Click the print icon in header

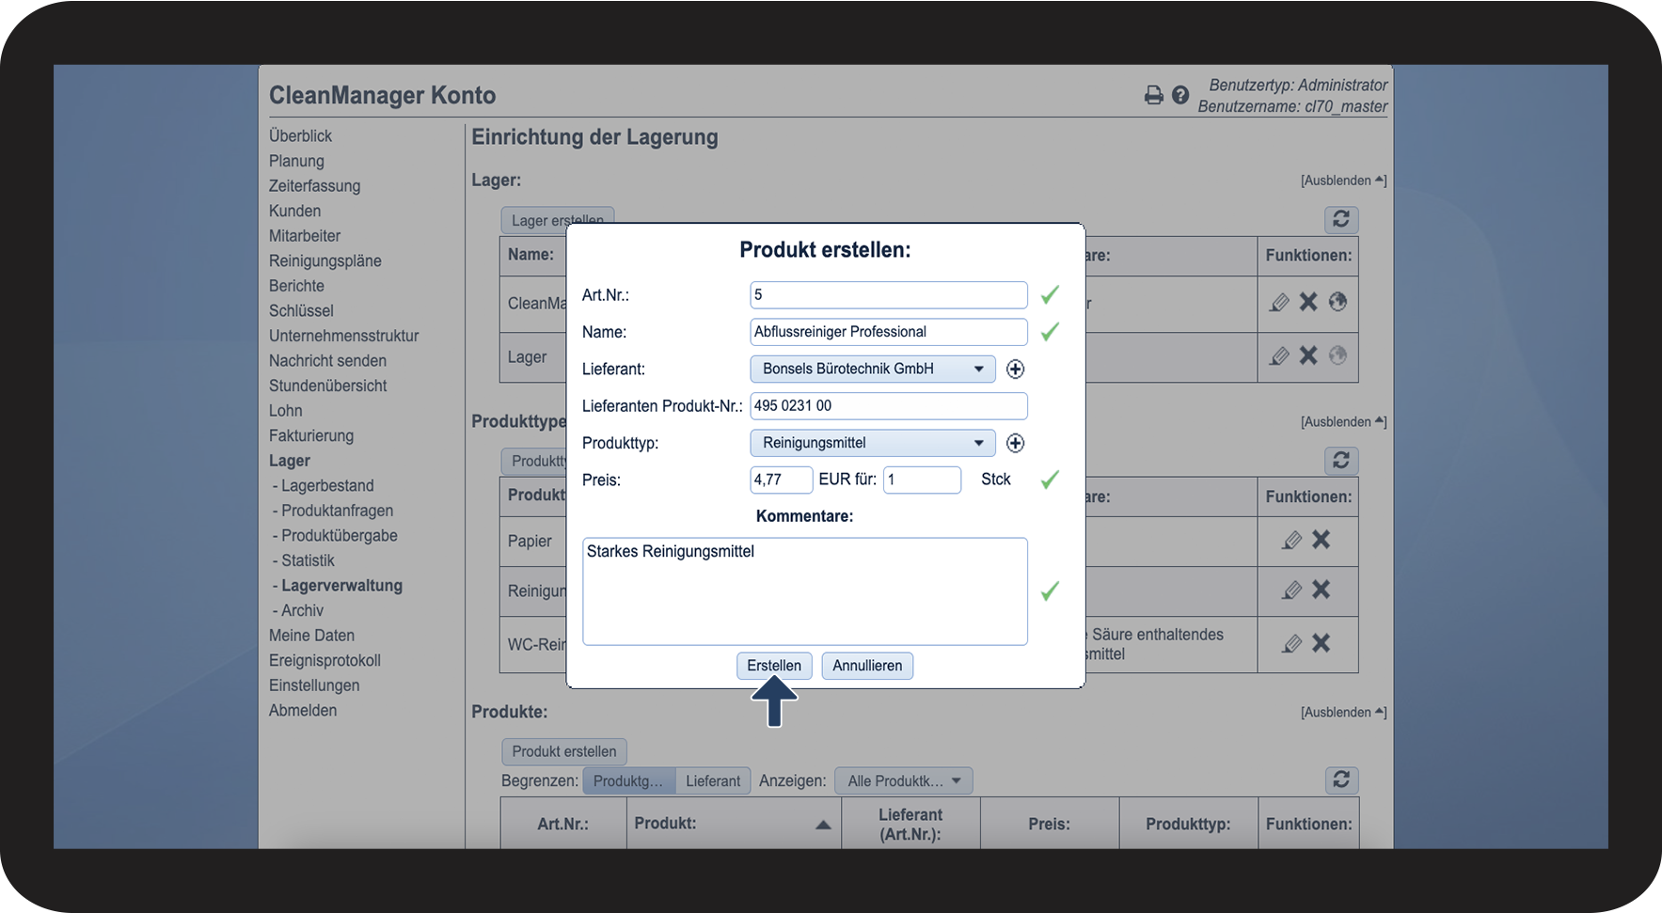point(1153,95)
